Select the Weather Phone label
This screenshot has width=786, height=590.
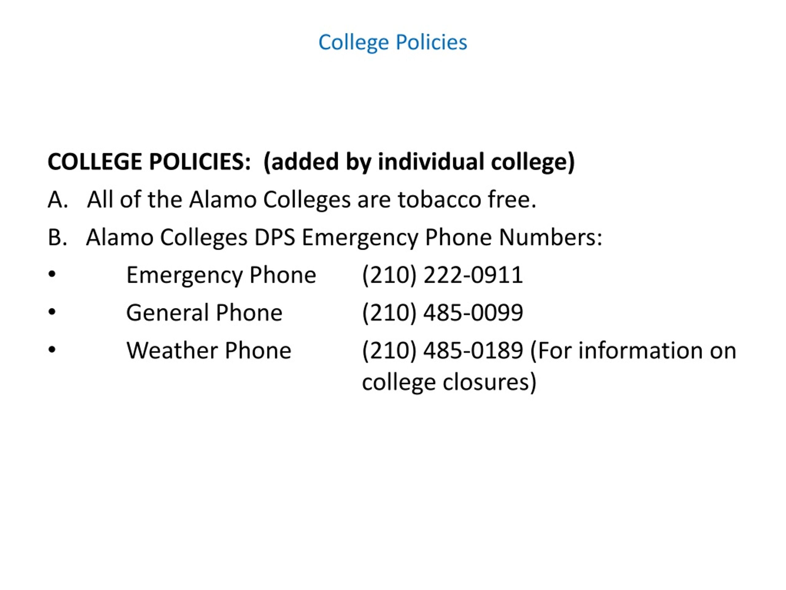[x=209, y=351]
